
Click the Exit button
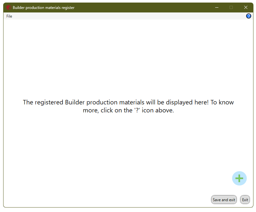pos(245,200)
